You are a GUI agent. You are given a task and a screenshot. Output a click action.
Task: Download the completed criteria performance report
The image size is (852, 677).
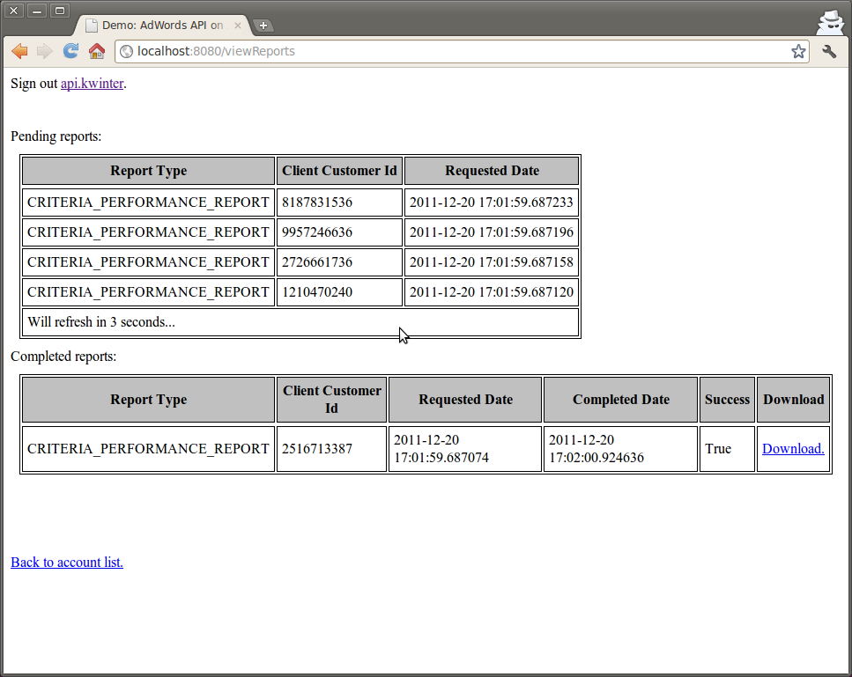click(x=793, y=448)
